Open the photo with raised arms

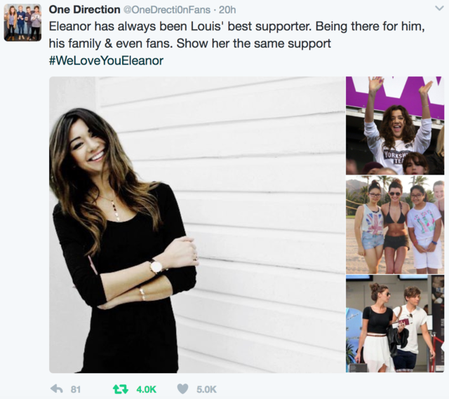395,126
